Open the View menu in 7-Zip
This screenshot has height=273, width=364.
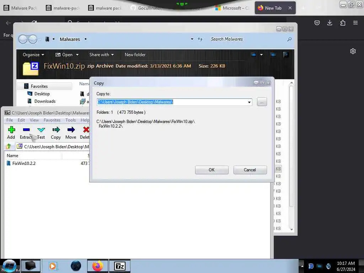[34, 120]
